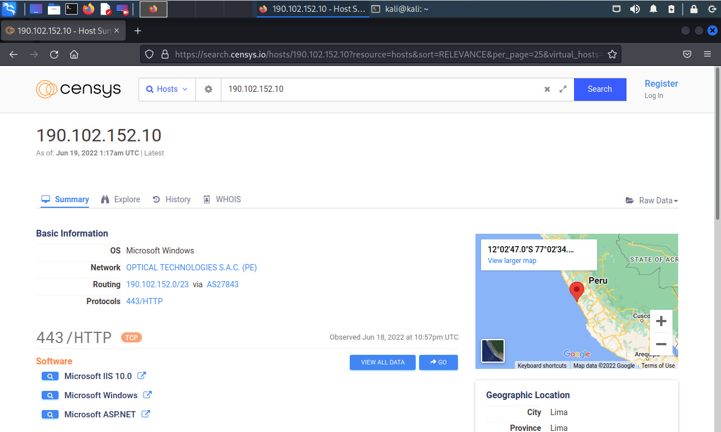The width and height of the screenshot is (721, 432).
Task: Open external link icon next to Microsoft ASP.NET
Action: pyautogui.click(x=145, y=414)
